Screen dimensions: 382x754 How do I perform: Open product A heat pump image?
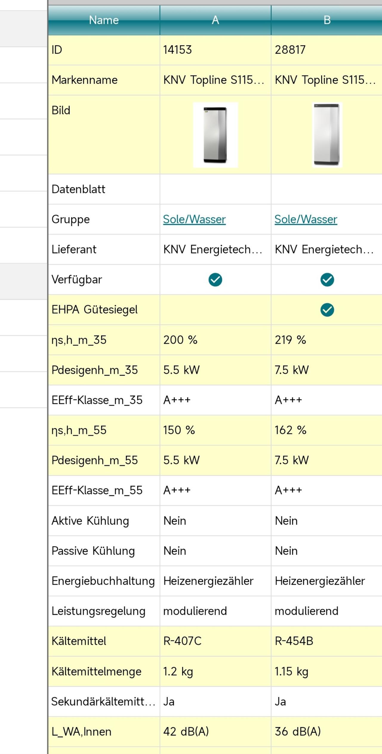click(215, 135)
